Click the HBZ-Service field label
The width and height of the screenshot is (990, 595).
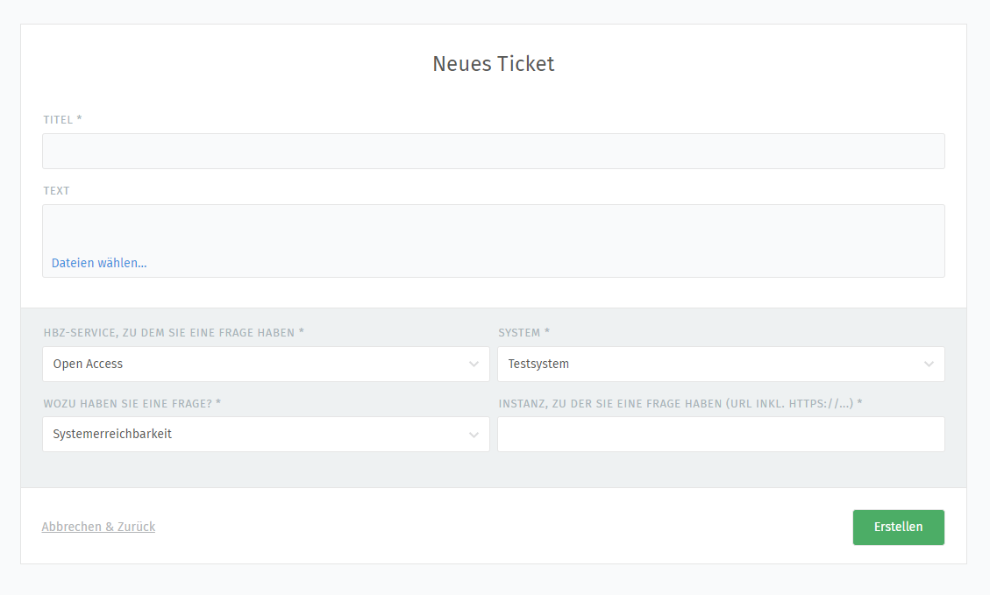(x=173, y=333)
